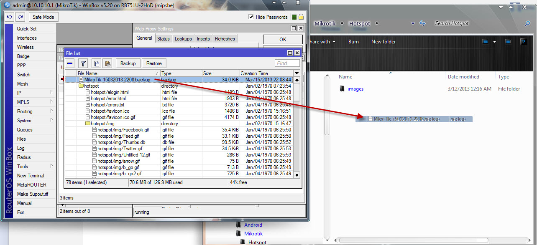This screenshot has width=537, height=245.
Task: Toggle the Explorer preview pane icon
Action: (x=508, y=42)
